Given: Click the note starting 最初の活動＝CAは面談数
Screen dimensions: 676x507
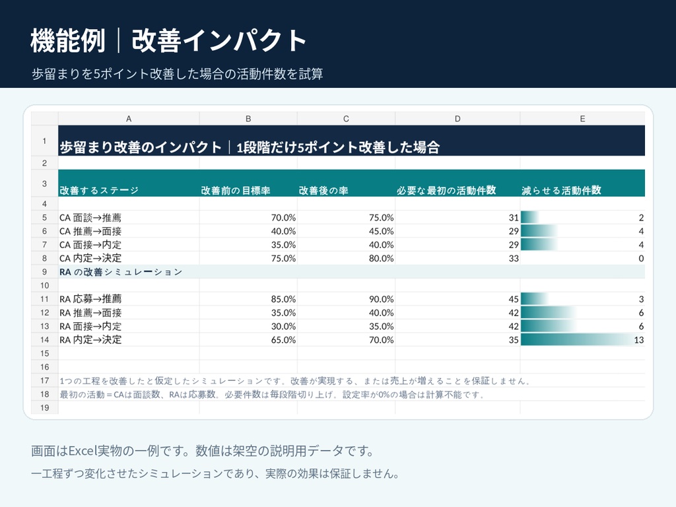Looking at the screenshot, I should pos(272,394).
